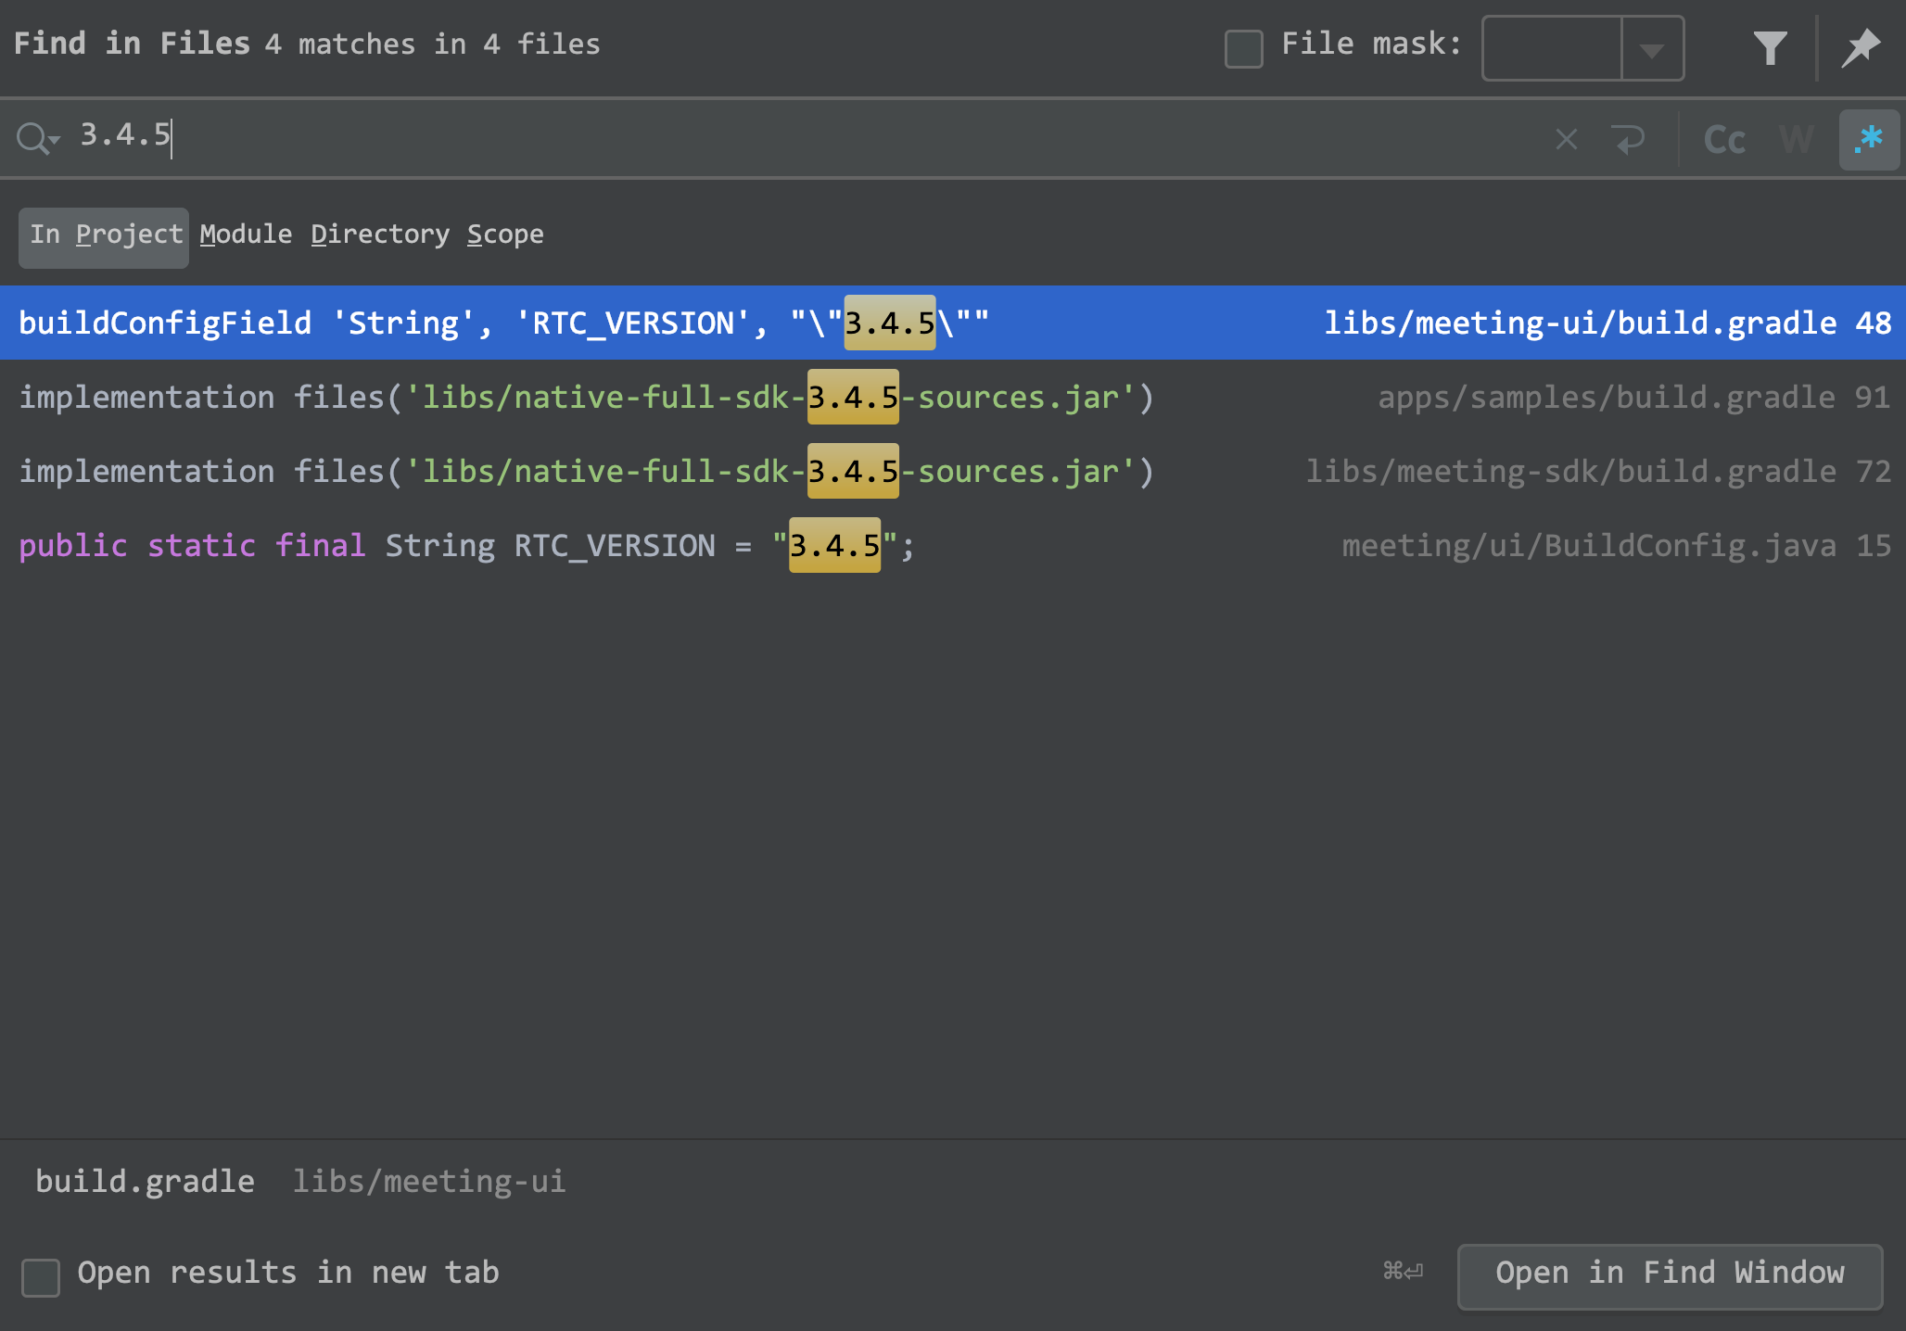Switch to the Module search scope
This screenshot has height=1331, width=1906.
[246, 235]
